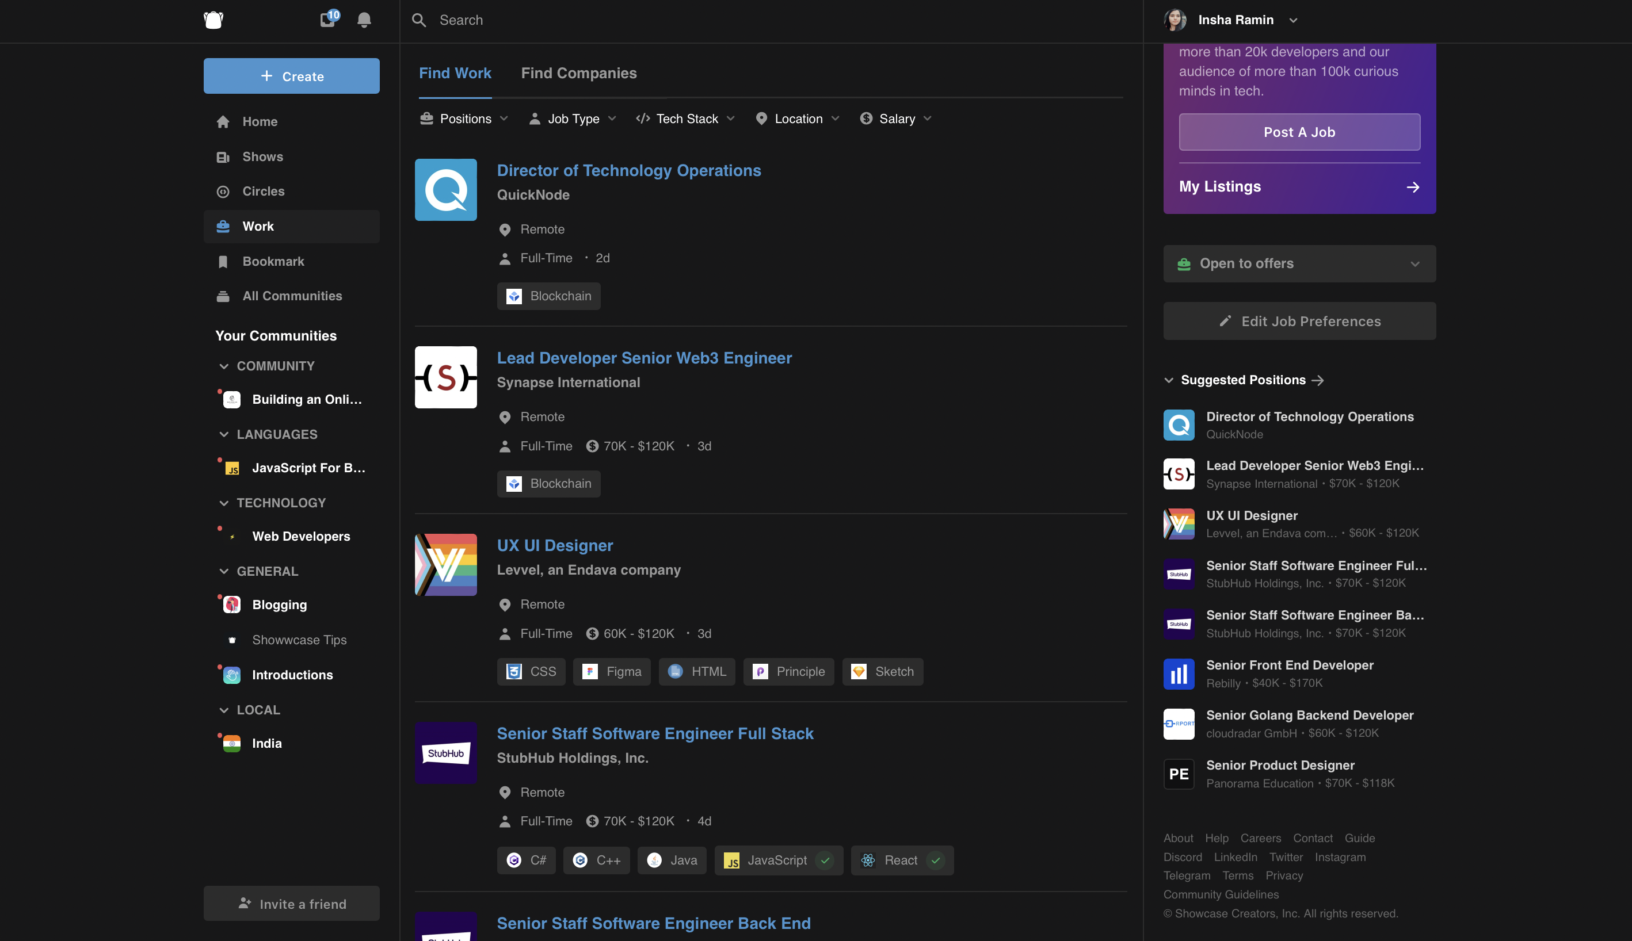Click the Suggested Positions arrow icon
This screenshot has height=941, width=1632.
pos(1318,381)
